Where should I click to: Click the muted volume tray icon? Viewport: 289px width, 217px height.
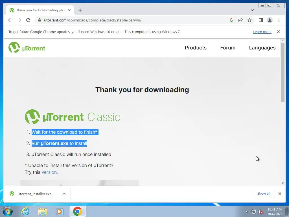(260, 212)
